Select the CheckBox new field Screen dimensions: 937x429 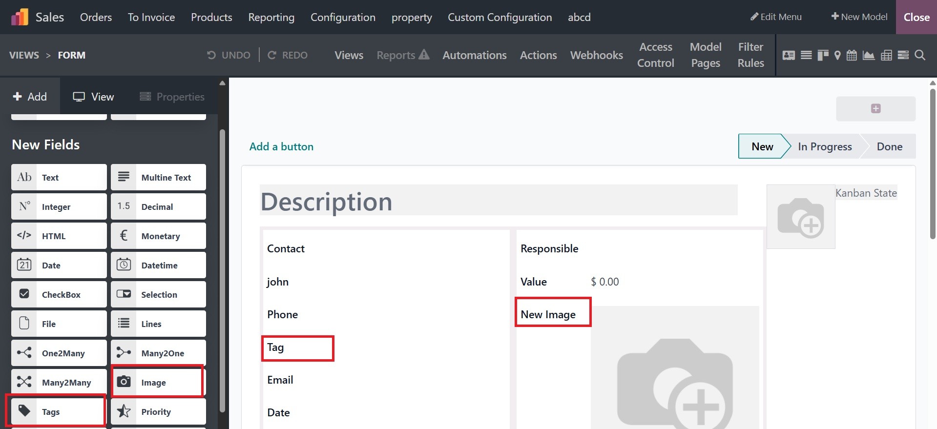(x=59, y=294)
